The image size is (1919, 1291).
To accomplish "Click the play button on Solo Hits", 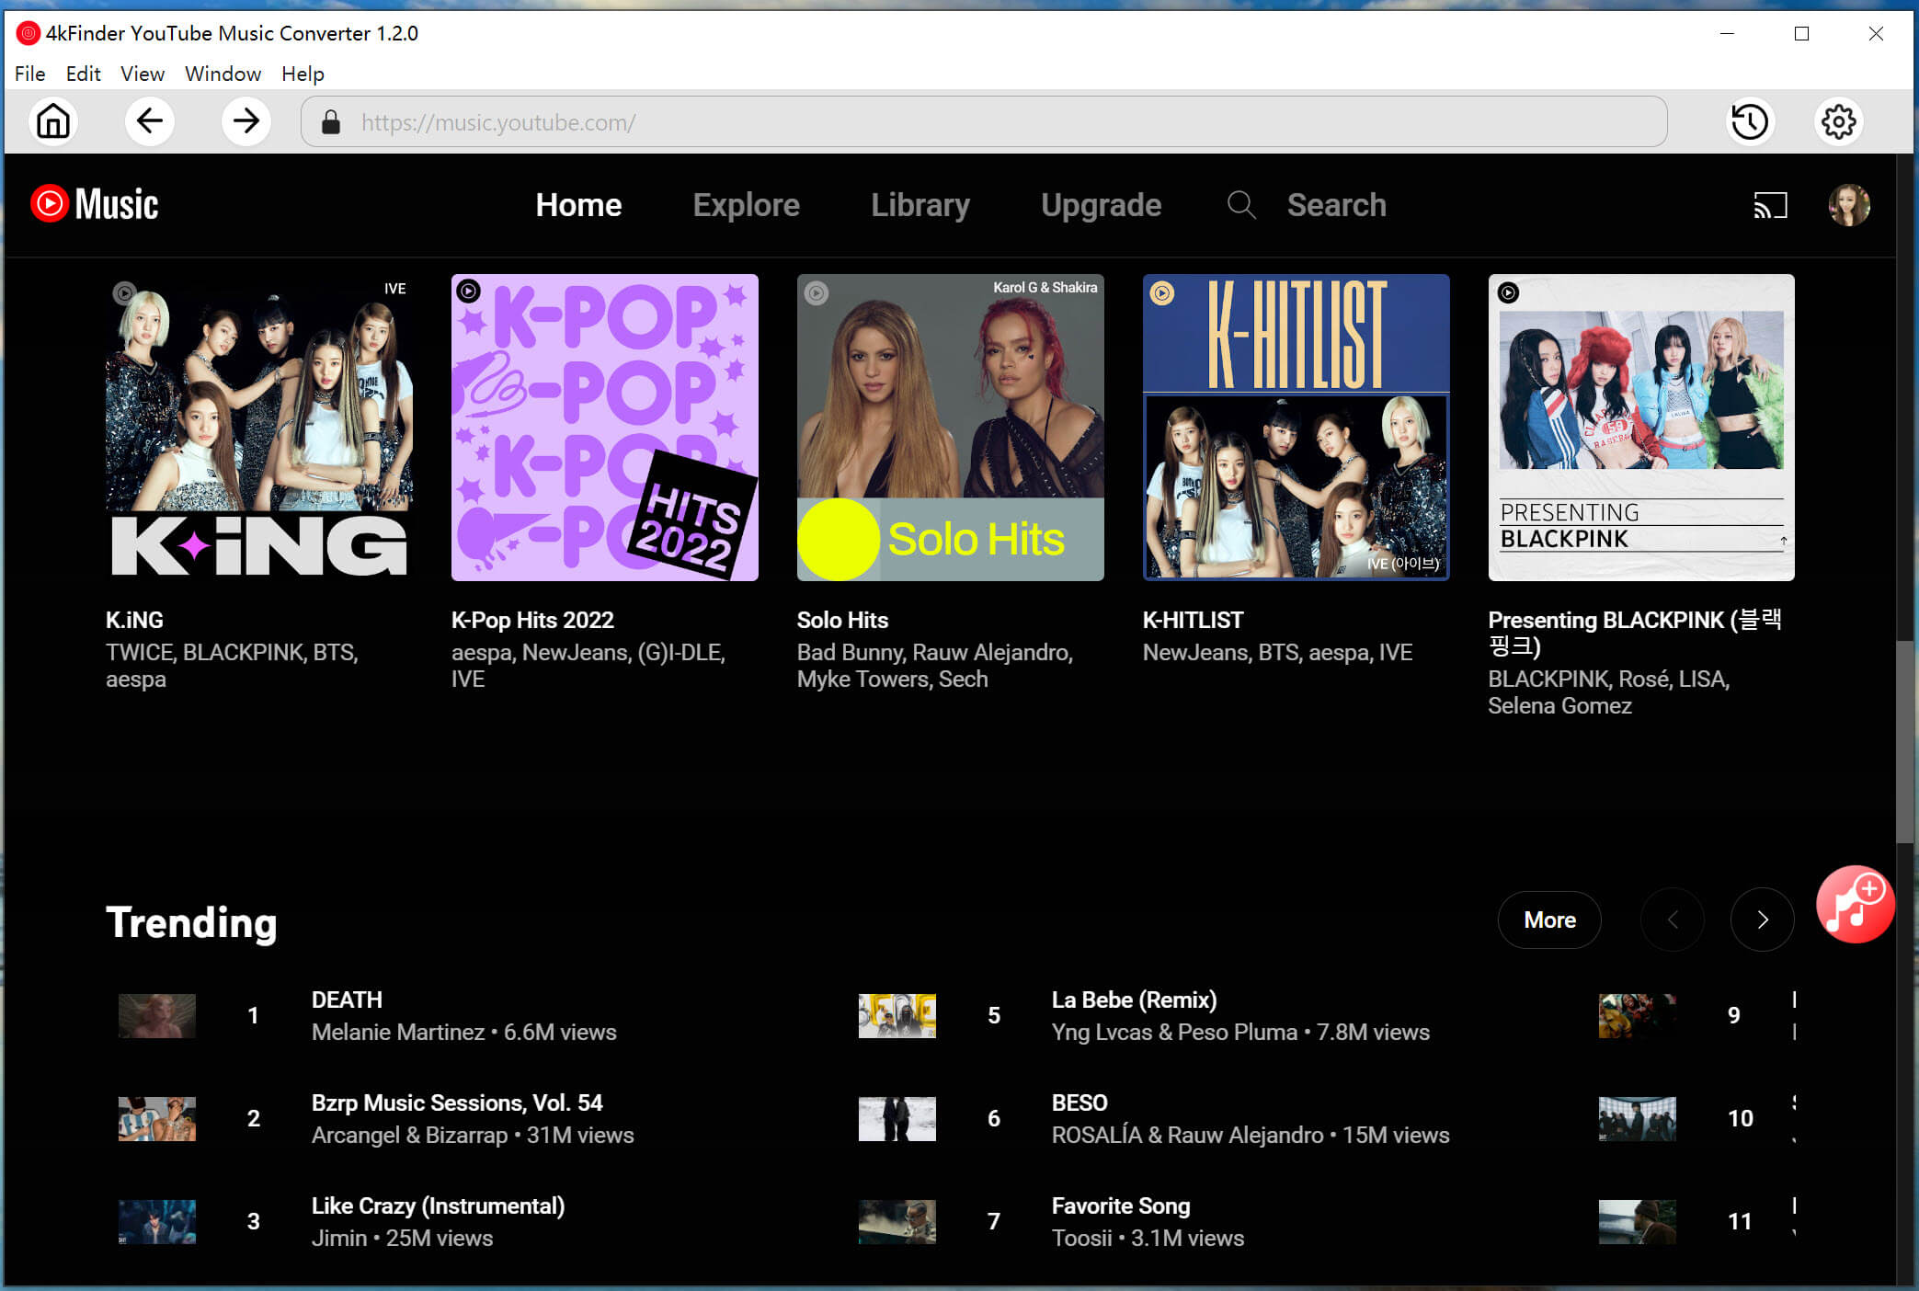I will [816, 291].
